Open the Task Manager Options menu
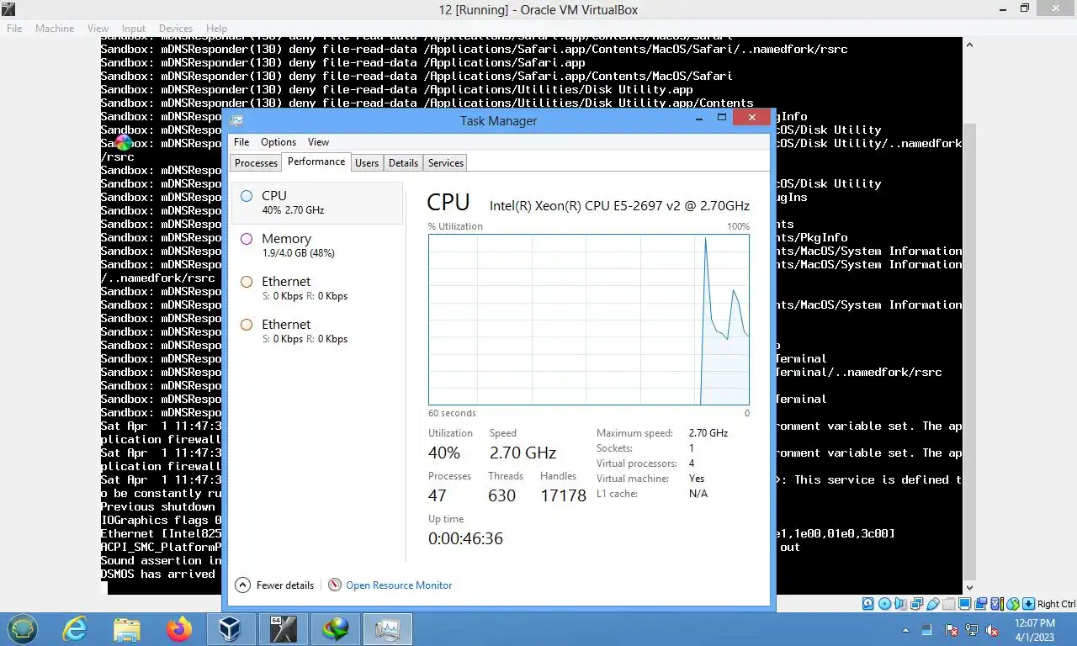The height and width of the screenshot is (646, 1077). pyautogui.click(x=279, y=142)
